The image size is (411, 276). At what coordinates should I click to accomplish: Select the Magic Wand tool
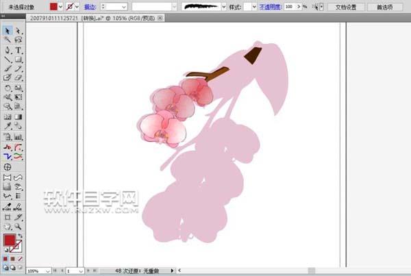pyautogui.click(x=8, y=40)
